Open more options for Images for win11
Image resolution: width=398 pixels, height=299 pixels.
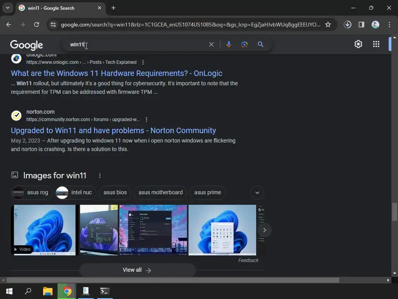click(x=100, y=176)
